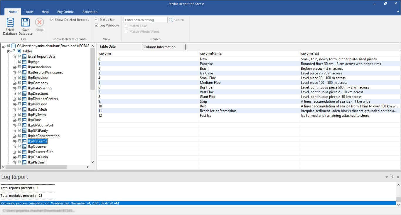Expand the lkpAssociation tree node
401x215 pixels.
14,67
